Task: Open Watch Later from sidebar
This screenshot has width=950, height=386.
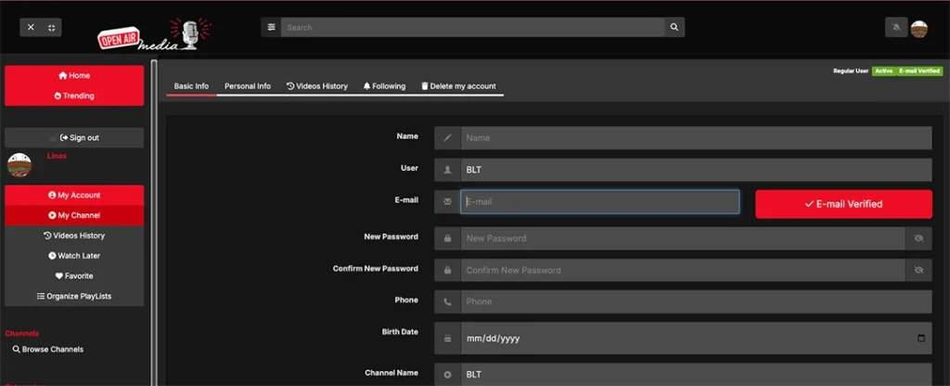Action: click(x=74, y=256)
